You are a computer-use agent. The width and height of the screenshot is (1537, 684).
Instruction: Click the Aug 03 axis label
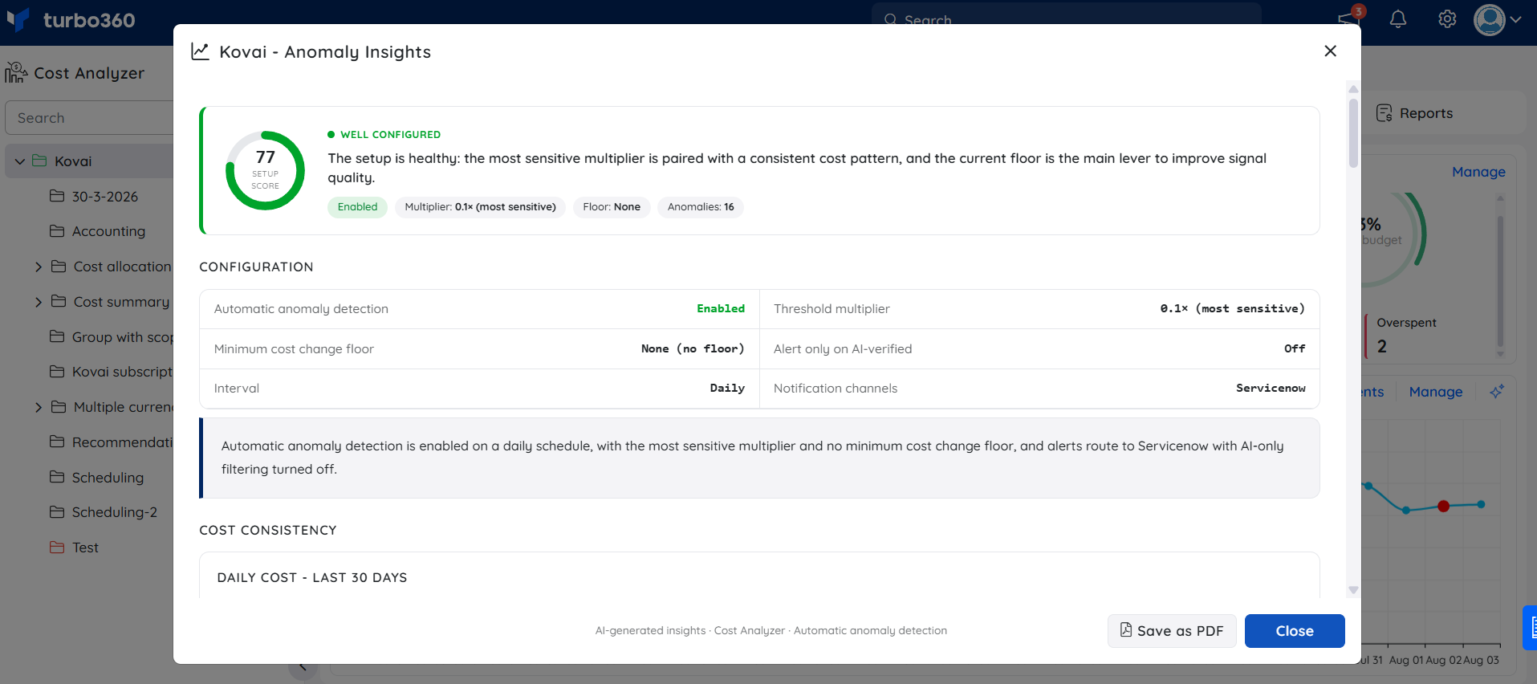1481,660
